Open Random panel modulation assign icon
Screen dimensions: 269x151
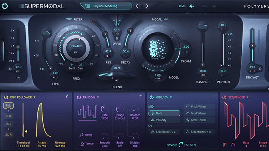coord(140,96)
